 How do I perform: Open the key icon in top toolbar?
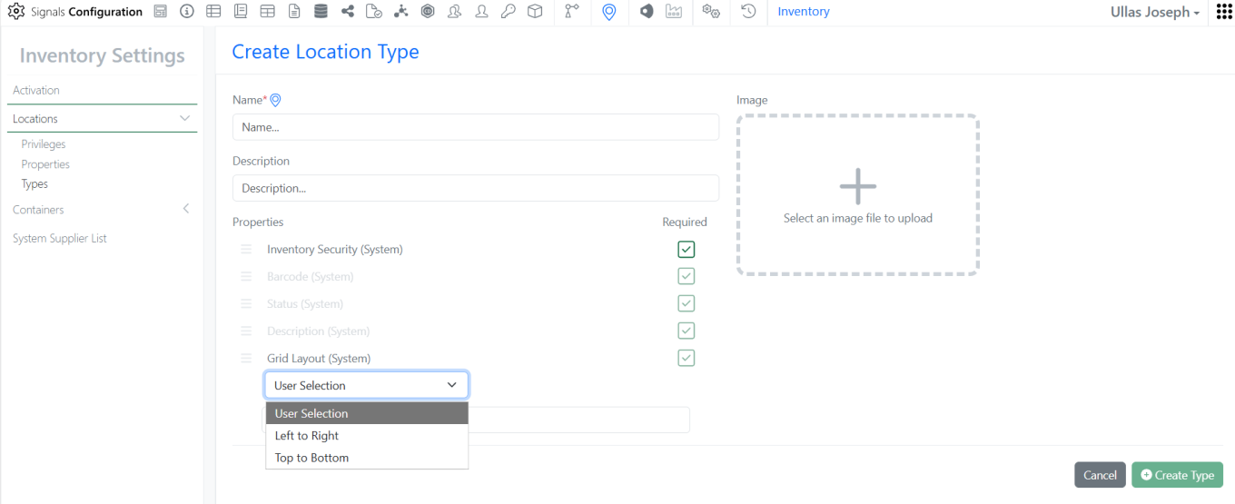(x=508, y=12)
